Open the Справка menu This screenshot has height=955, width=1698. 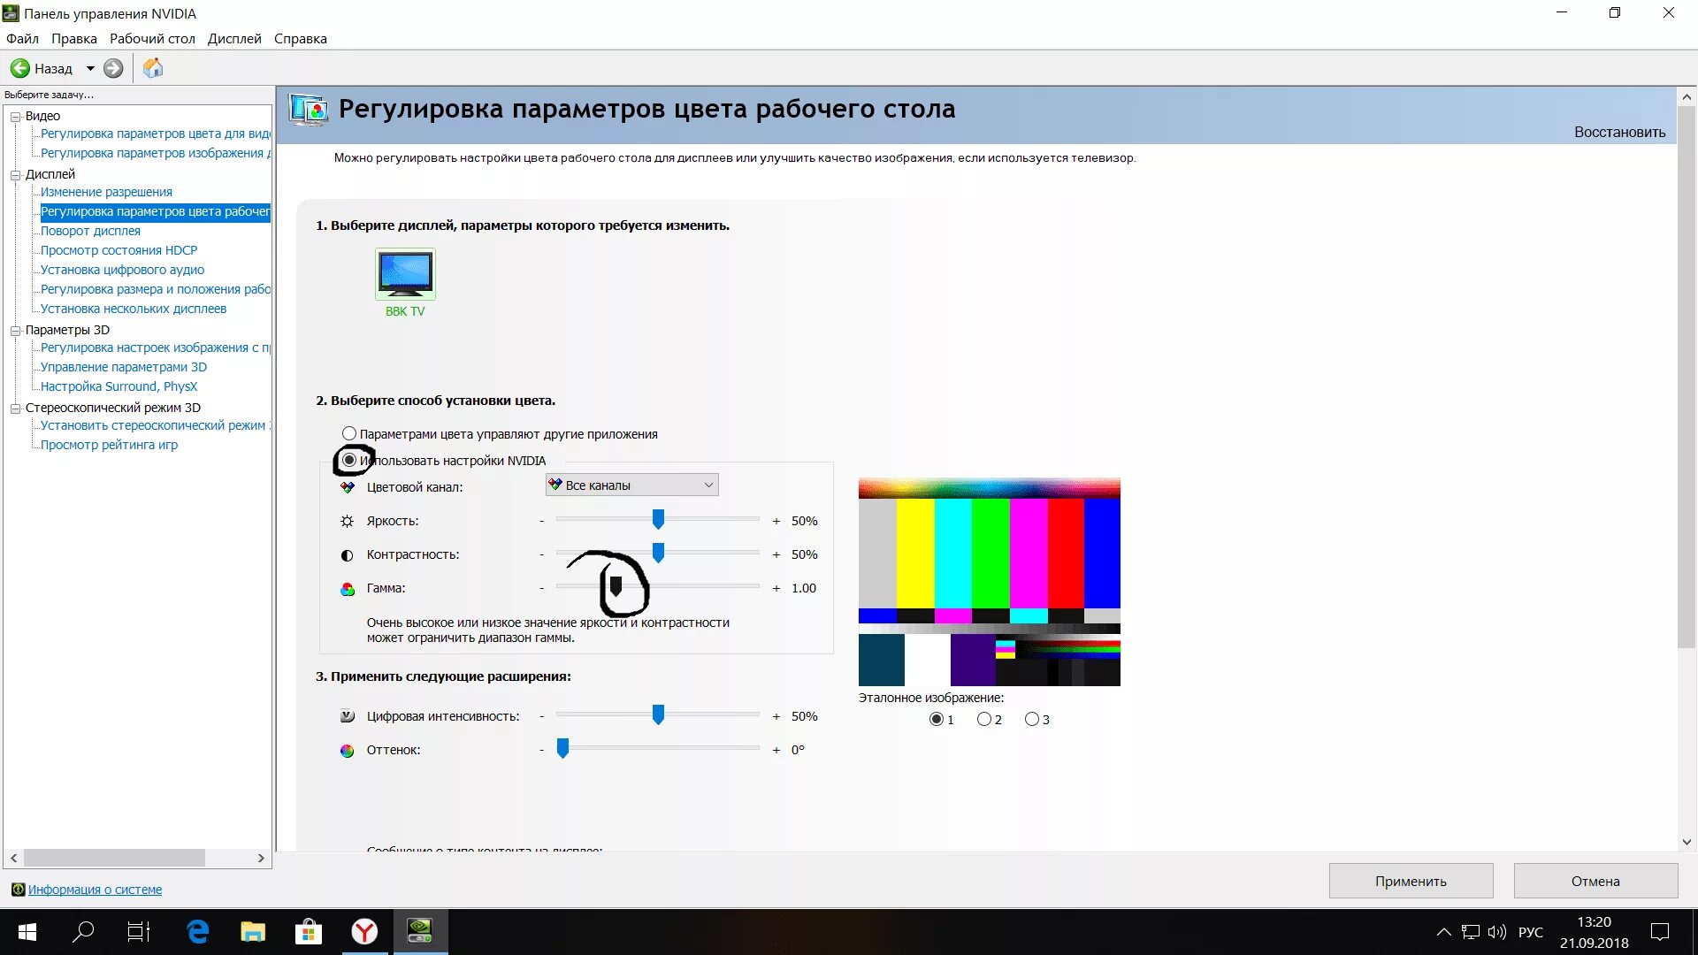coord(301,39)
